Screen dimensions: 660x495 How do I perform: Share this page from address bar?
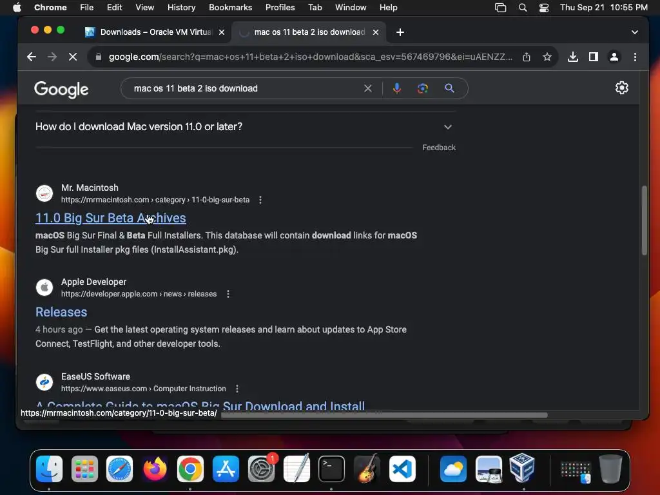point(527,57)
